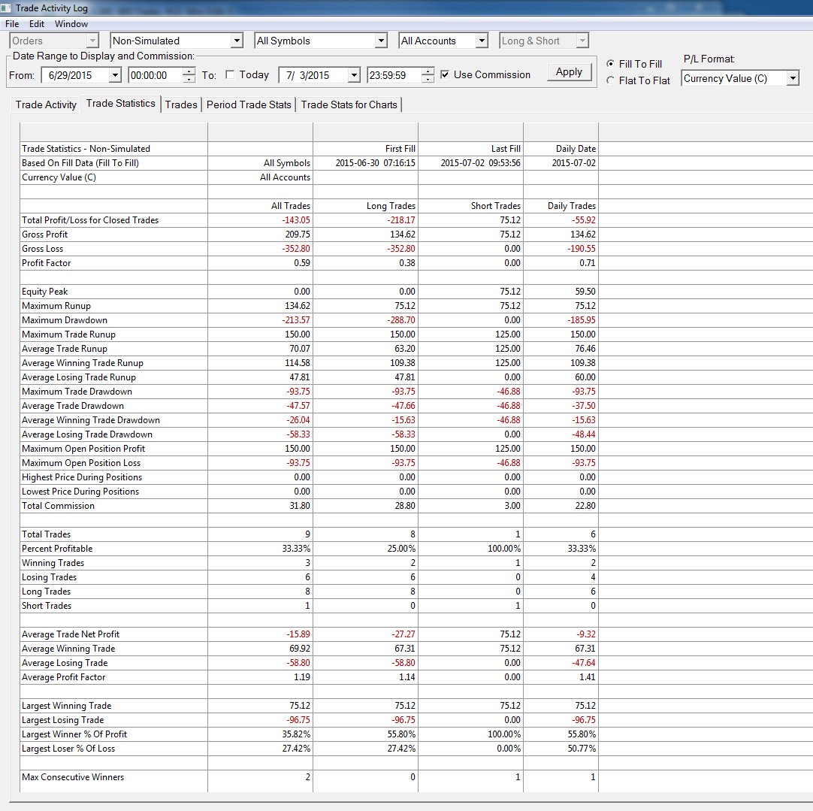Switch to the Trade Activity tab
This screenshot has height=811, width=813.
click(x=46, y=104)
